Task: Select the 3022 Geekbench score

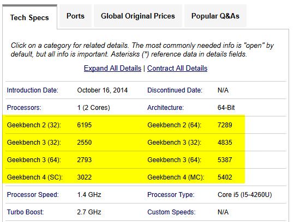Action: pos(85,177)
